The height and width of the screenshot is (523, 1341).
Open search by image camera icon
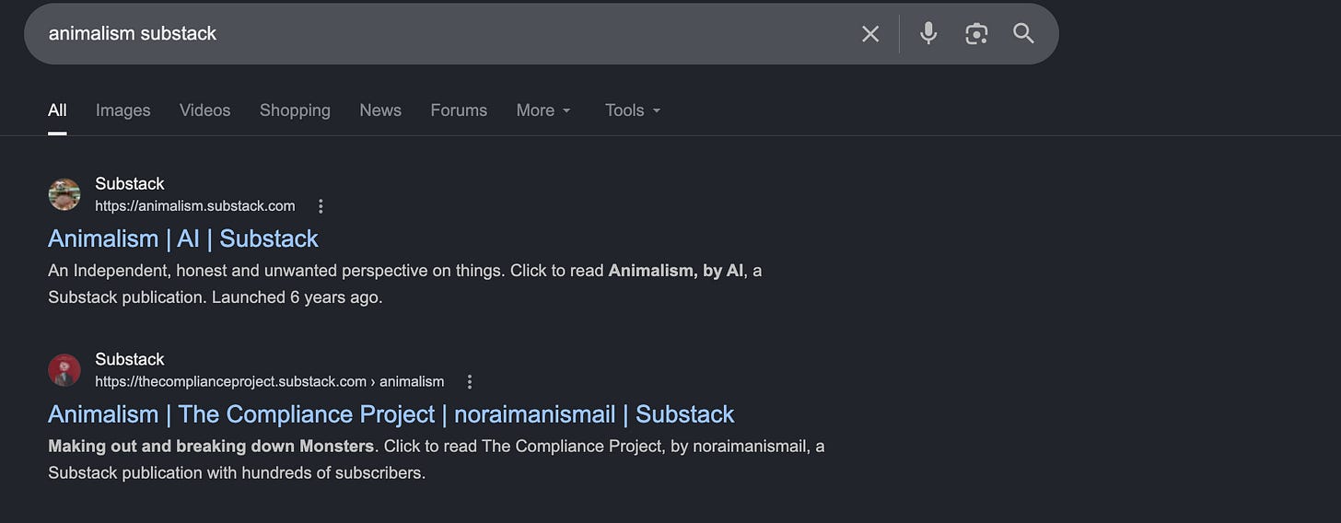[976, 34]
